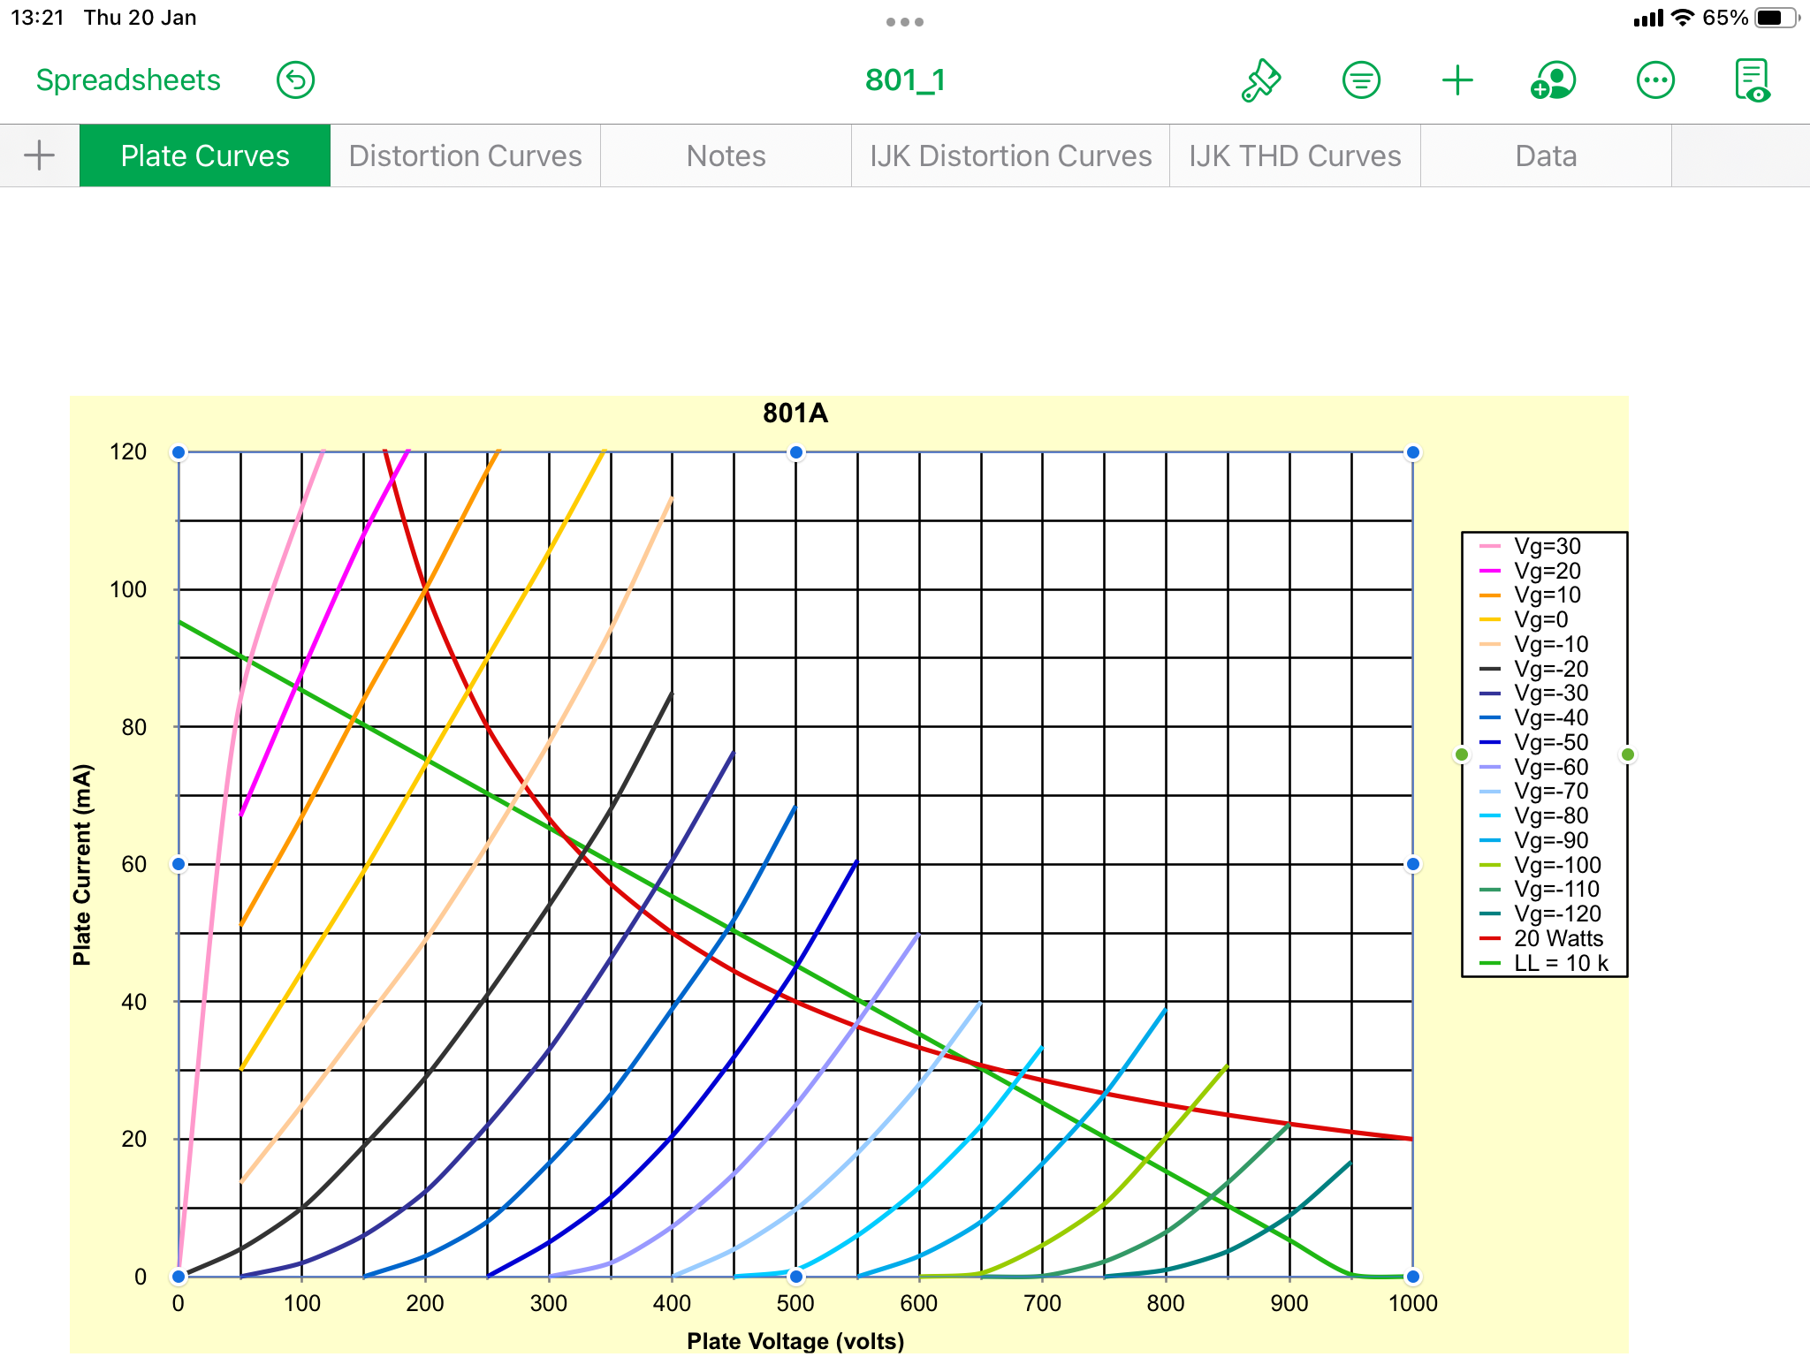
Task: Open the Collaborate person icon
Action: (1554, 80)
